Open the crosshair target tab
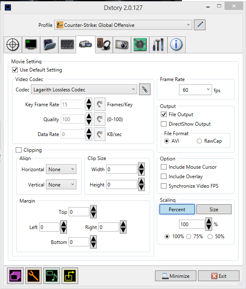246x289 pixels. click(x=13, y=45)
